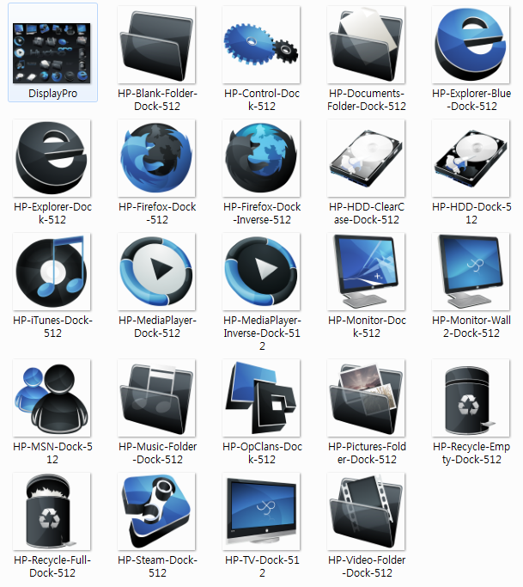The image size is (523, 587).
Task: Click the HP-TV-Dock-512 file name text
Action: (x=262, y=566)
